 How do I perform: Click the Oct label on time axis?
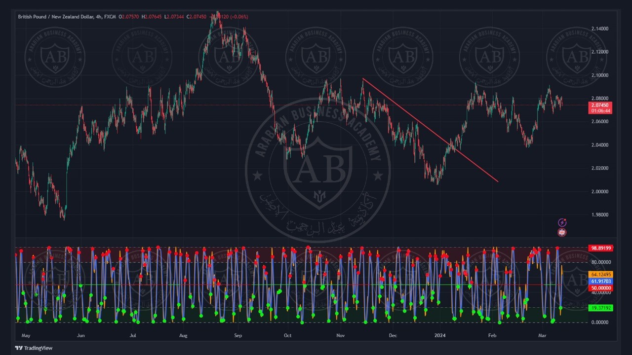pos(288,336)
